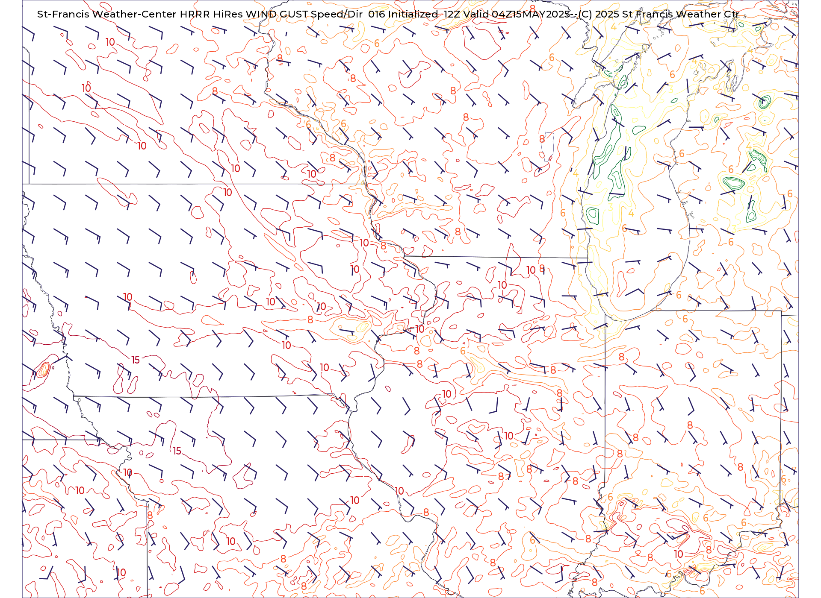The width and height of the screenshot is (821, 598).
Task: Select the "WIND GUST Speed/Dir" title text
Action: [304, 14]
